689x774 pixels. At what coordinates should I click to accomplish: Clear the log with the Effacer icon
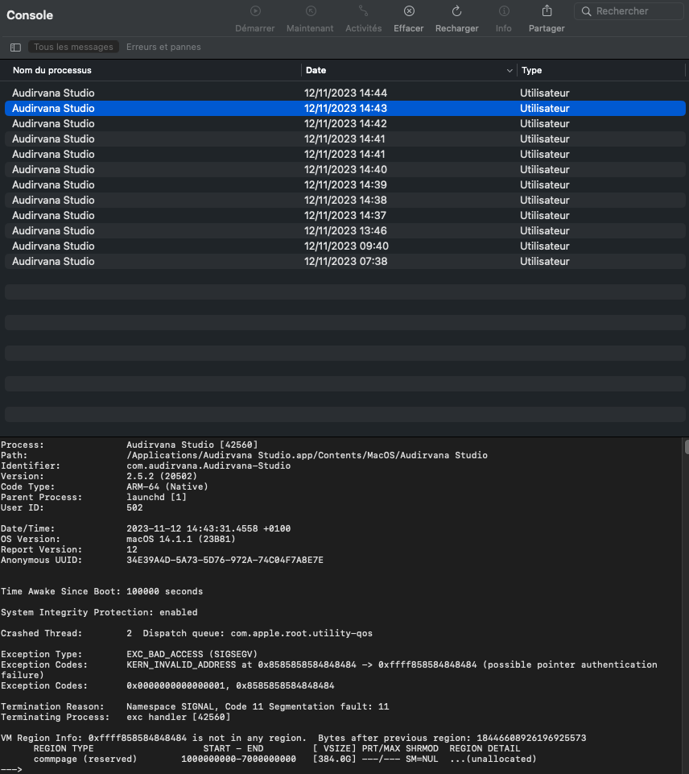point(409,10)
